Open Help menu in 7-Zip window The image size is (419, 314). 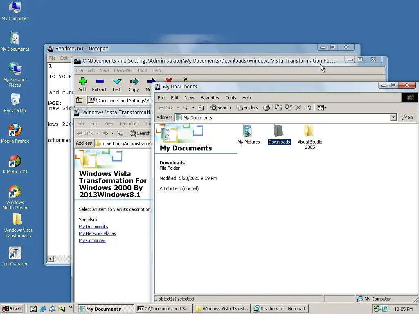(157, 70)
